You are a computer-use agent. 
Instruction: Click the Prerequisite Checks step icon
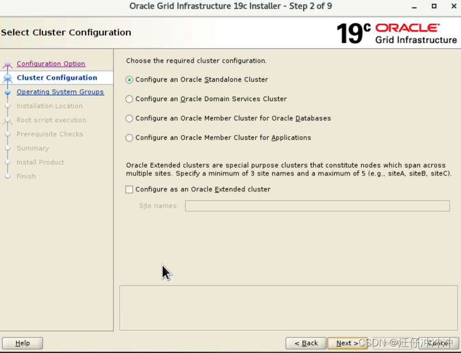(x=8, y=134)
